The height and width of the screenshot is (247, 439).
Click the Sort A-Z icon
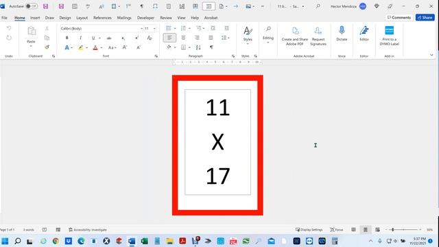pyautogui.click(x=198, y=47)
